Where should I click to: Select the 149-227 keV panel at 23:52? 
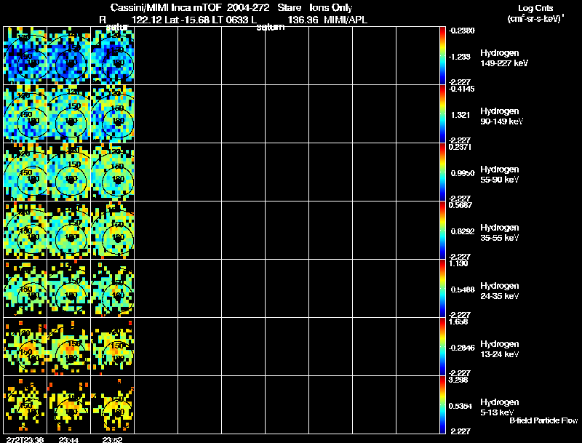pyautogui.click(x=113, y=56)
